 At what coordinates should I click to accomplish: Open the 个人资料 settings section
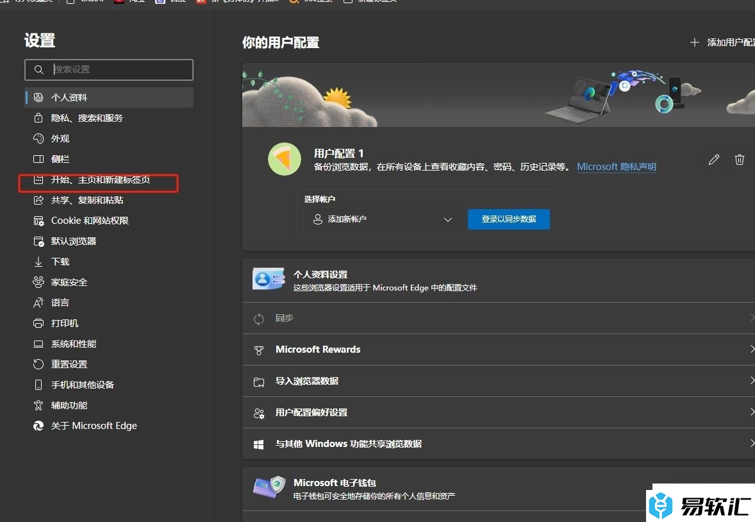pyautogui.click(x=110, y=97)
